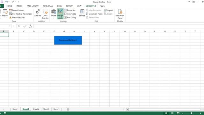Toggle Use Relative References

pyautogui.click(x=20, y=14)
